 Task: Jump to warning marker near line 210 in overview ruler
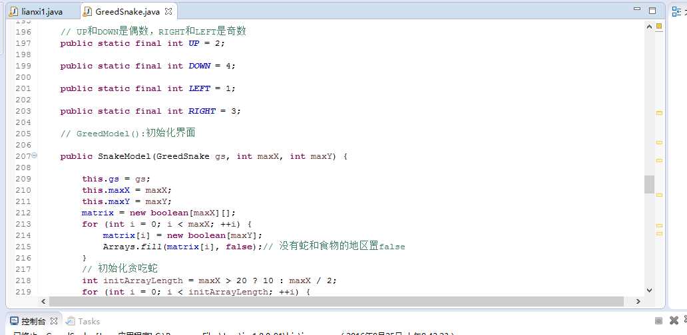tap(659, 195)
